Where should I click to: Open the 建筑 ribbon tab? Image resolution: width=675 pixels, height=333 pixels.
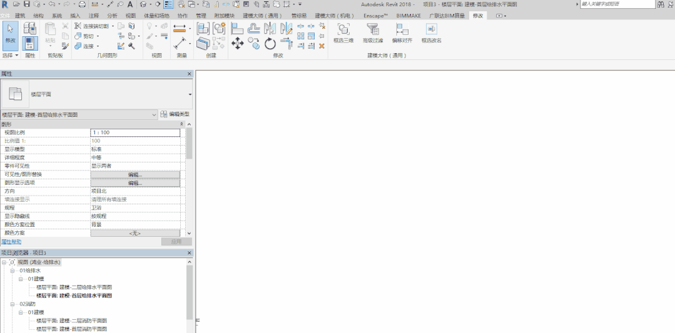pyautogui.click(x=20, y=16)
